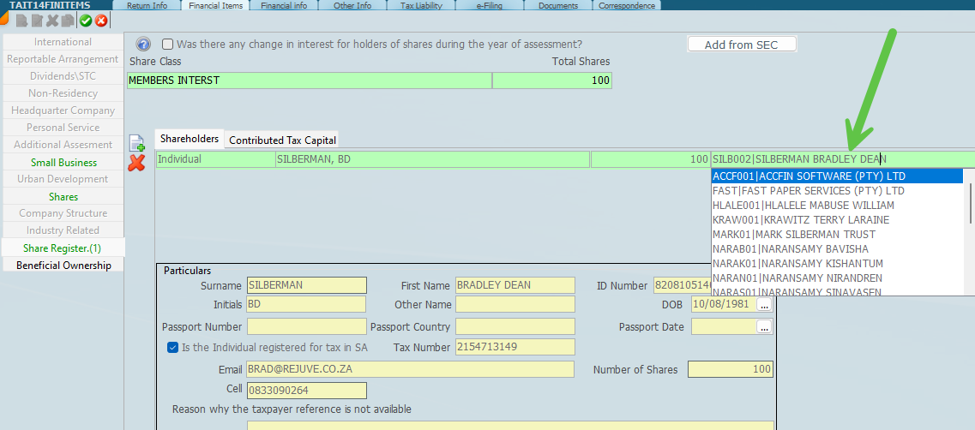The height and width of the screenshot is (430, 975).
Task: Delete shareholder using the red X icon
Action: (x=136, y=163)
